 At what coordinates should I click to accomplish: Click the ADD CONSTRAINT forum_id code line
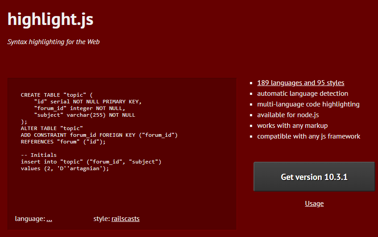tap(99, 135)
